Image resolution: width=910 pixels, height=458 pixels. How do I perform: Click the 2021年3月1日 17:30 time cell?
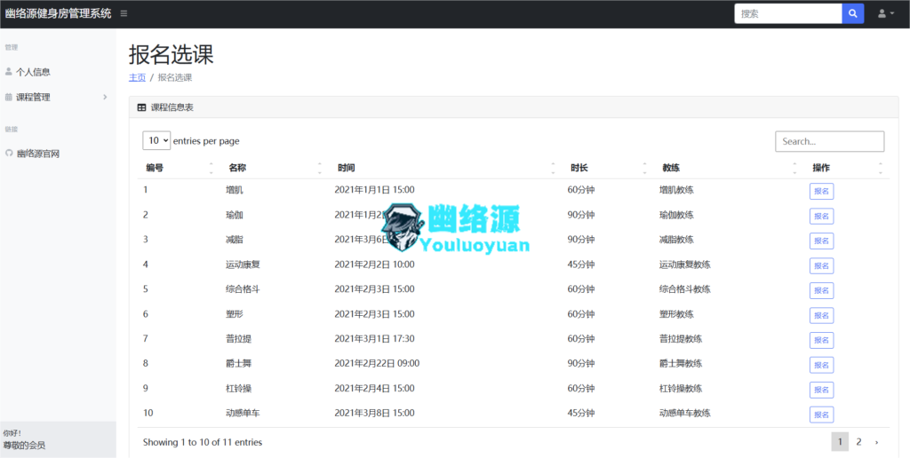[x=374, y=338]
